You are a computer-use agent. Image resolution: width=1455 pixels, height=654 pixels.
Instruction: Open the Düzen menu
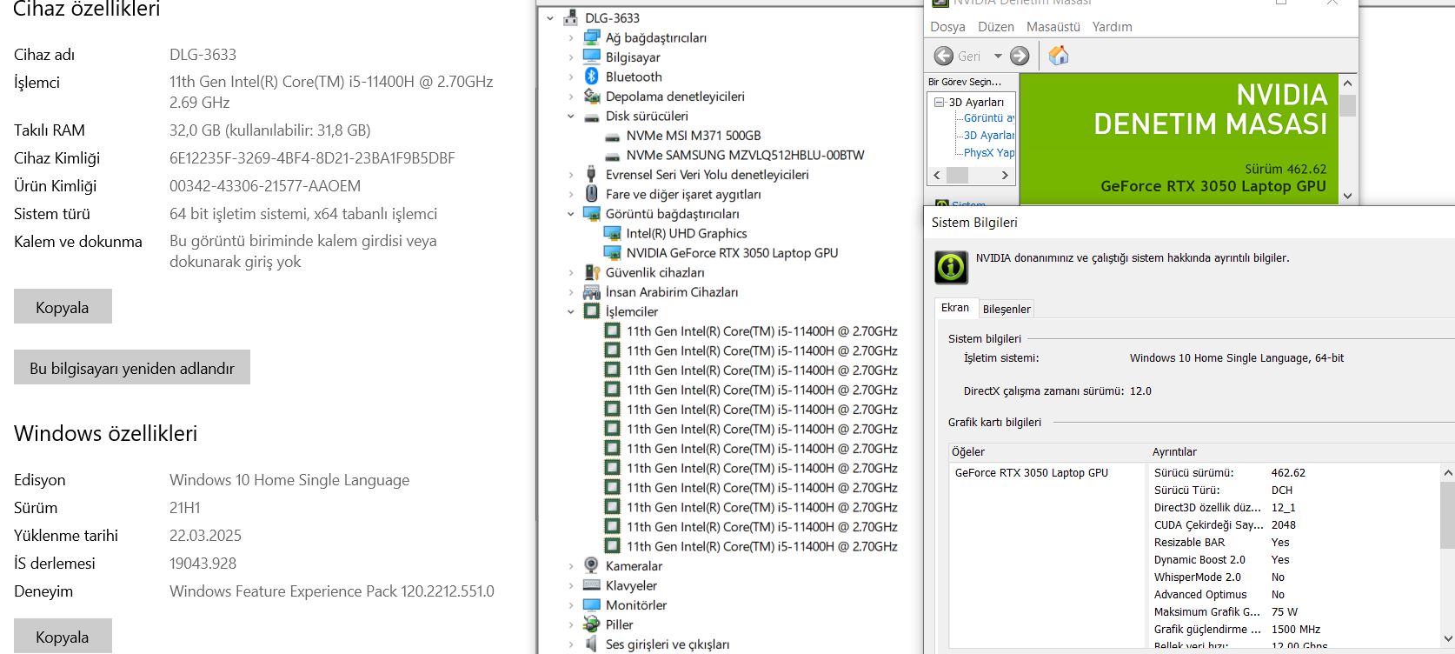point(996,27)
